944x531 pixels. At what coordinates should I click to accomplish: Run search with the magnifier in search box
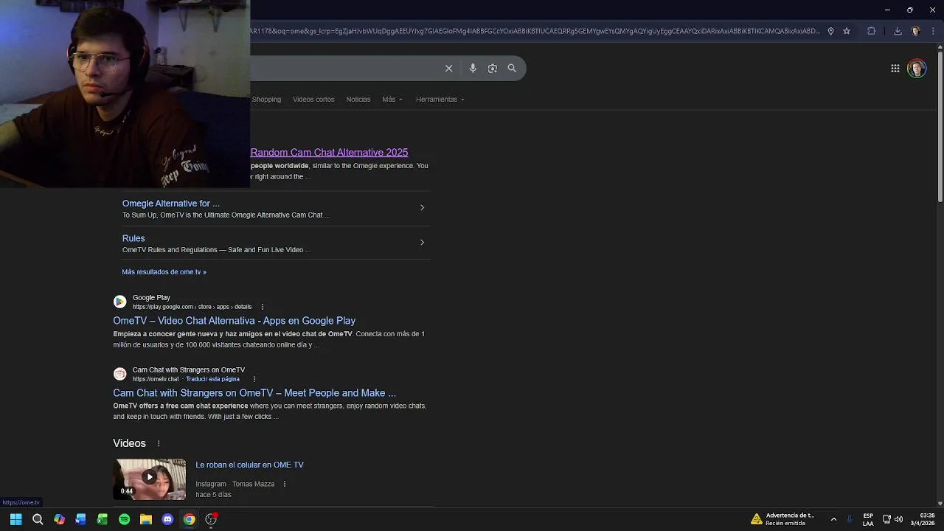(x=512, y=69)
